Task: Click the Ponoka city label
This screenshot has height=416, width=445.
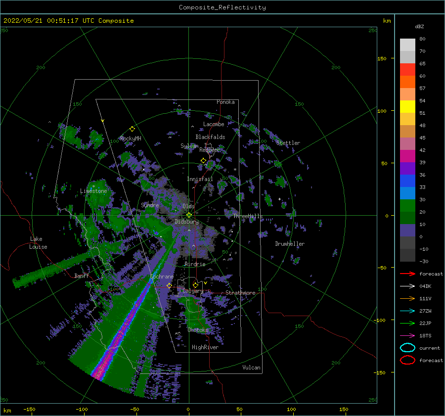Action: click(225, 102)
